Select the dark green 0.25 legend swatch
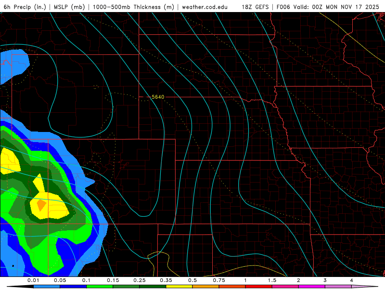385x289 pixels. [x=153, y=287]
